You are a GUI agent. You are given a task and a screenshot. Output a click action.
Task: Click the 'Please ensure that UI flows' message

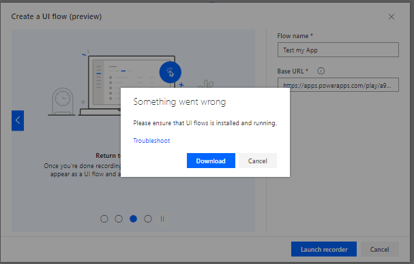coord(205,123)
